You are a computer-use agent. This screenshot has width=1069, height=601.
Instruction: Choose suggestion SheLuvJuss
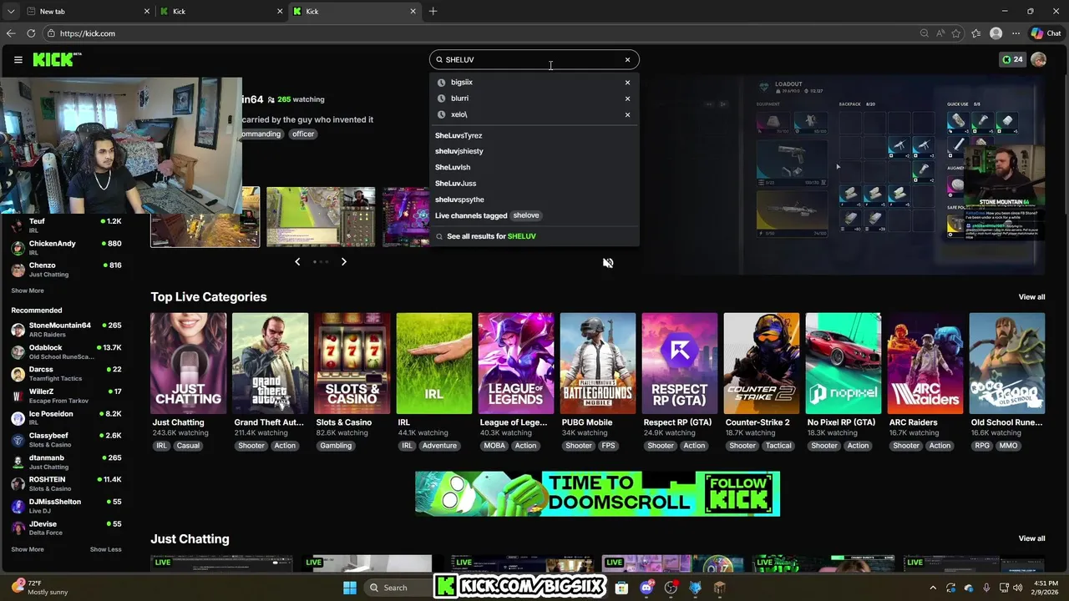click(455, 183)
